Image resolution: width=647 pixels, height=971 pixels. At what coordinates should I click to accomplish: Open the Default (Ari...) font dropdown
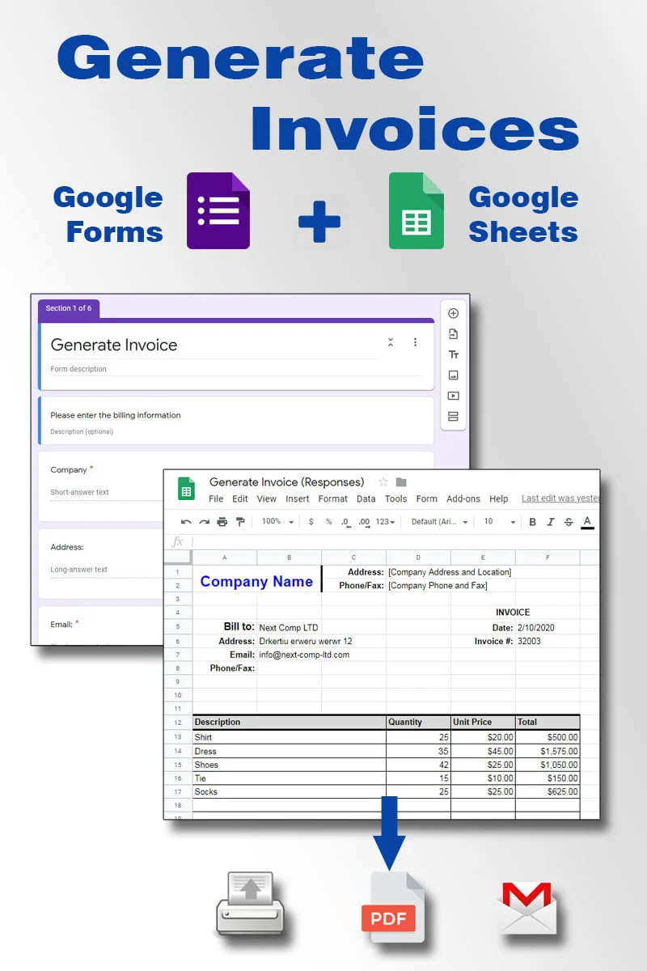[x=440, y=522]
